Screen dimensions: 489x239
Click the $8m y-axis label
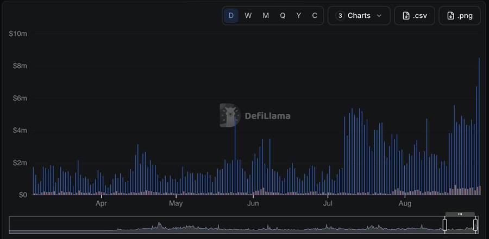[x=20, y=66]
